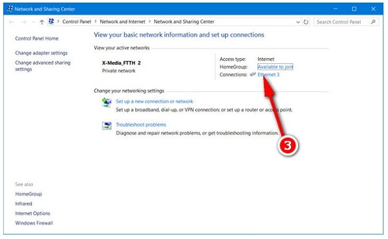
Task: Open Control Panel Home link
Action: pos(37,39)
